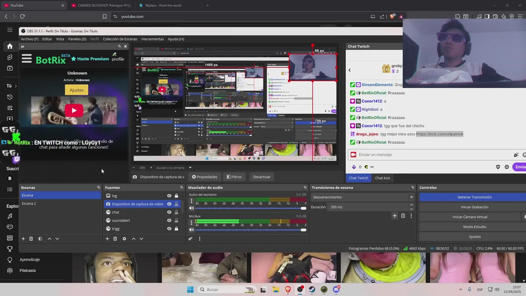Open Desvanecimiento transition dropdown
This screenshot has width=526, height=296.
(x=363, y=197)
